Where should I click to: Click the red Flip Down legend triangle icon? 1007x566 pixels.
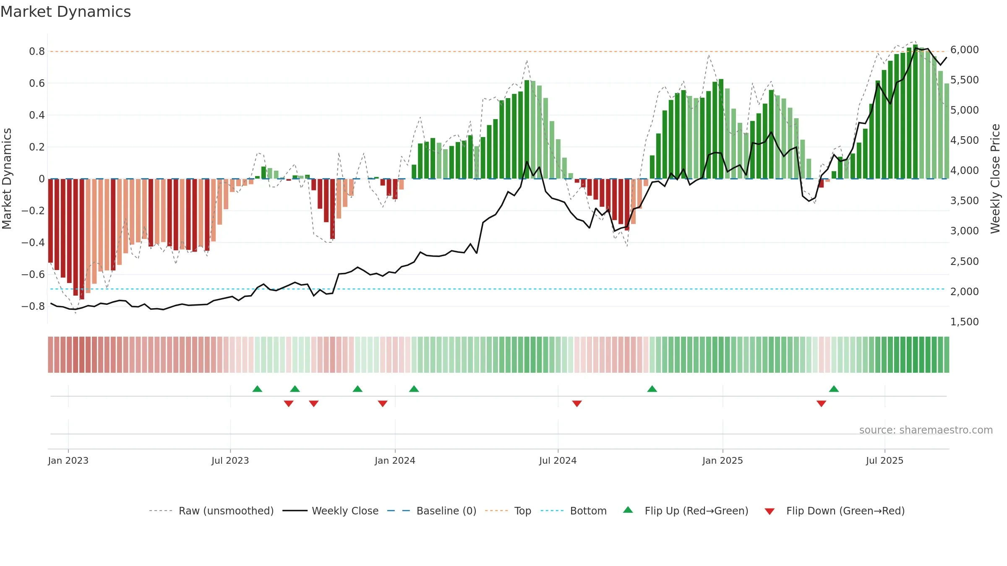click(770, 511)
